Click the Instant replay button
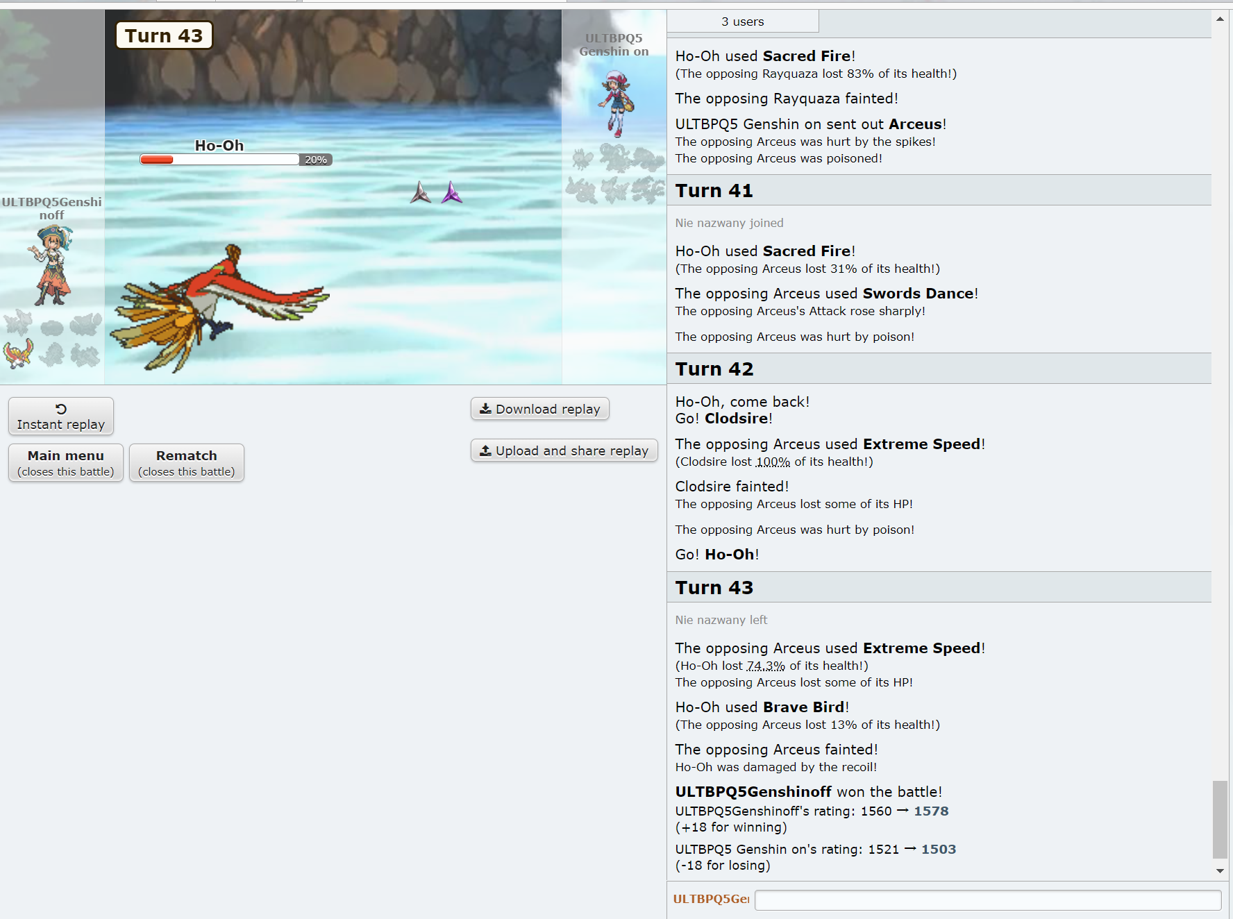The image size is (1233, 919). coord(61,416)
